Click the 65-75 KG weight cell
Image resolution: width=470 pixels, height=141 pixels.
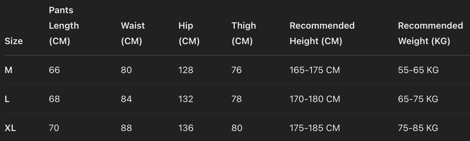click(x=418, y=99)
